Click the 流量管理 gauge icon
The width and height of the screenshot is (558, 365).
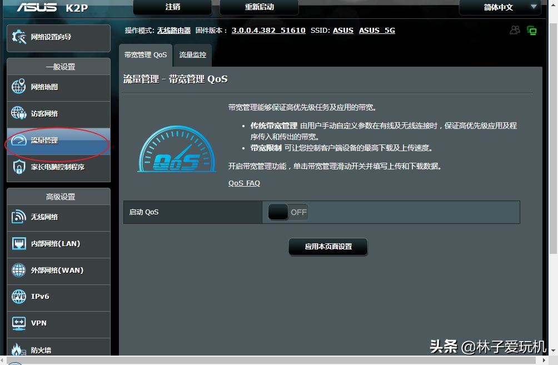coord(18,140)
